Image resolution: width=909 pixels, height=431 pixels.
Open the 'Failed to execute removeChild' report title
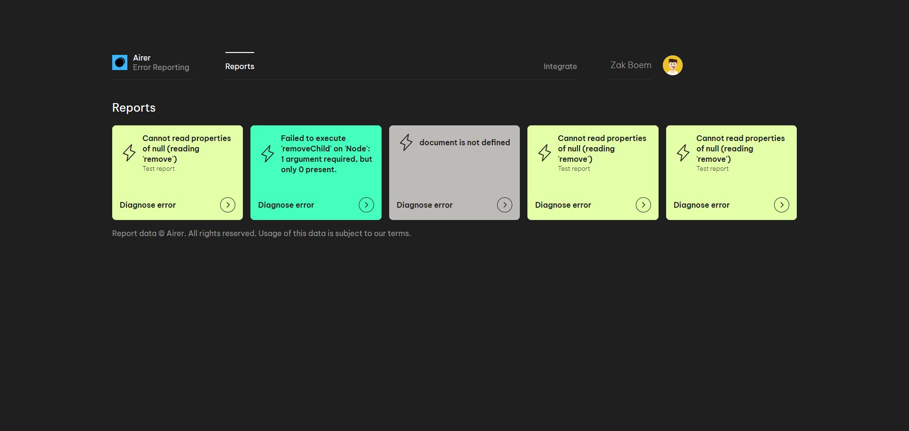327,154
